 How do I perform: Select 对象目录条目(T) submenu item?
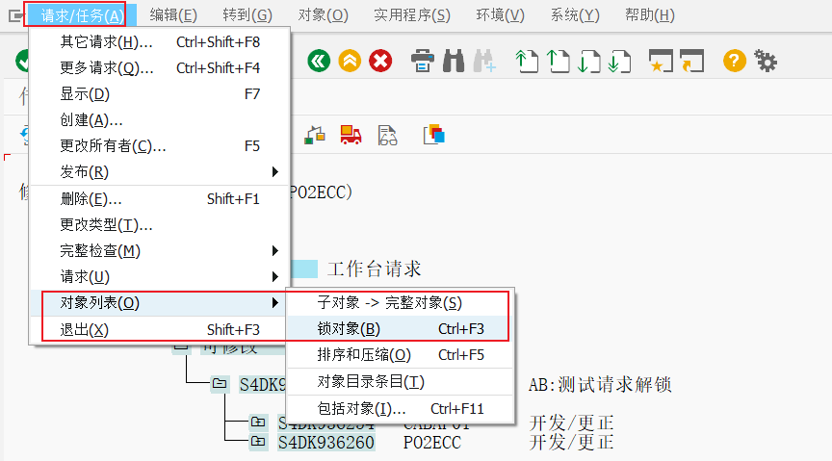click(x=400, y=382)
